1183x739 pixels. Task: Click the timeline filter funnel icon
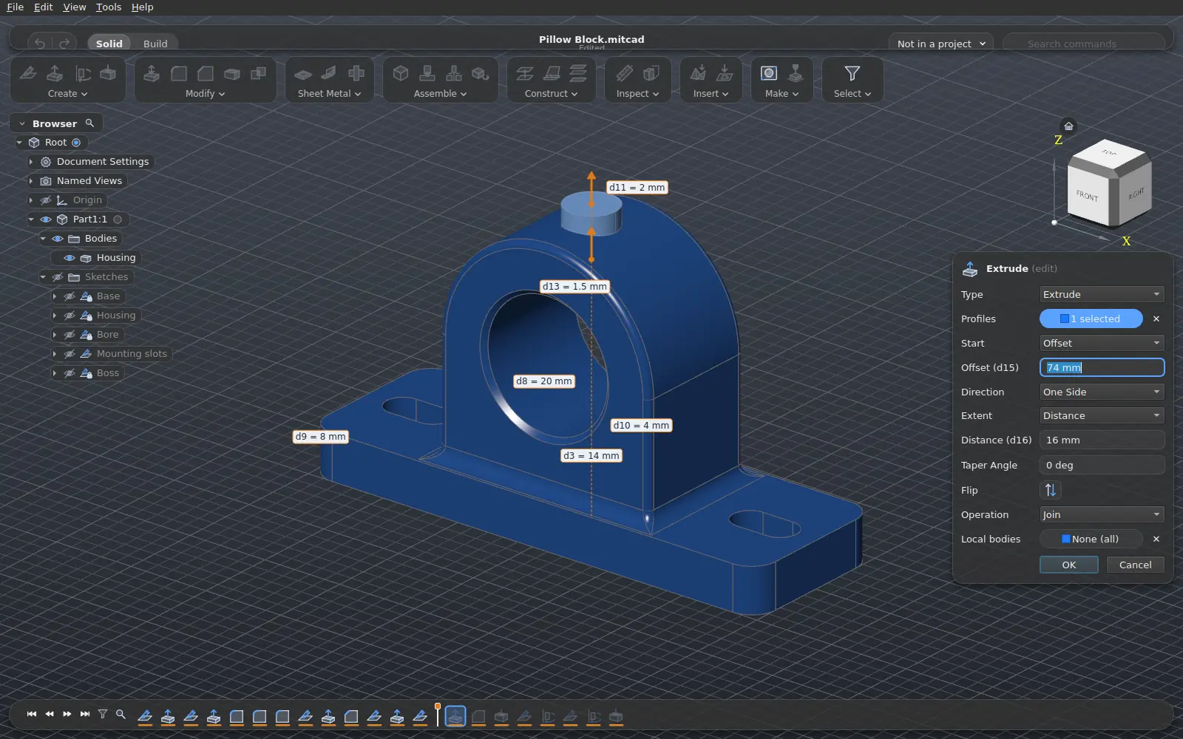point(103,714)
